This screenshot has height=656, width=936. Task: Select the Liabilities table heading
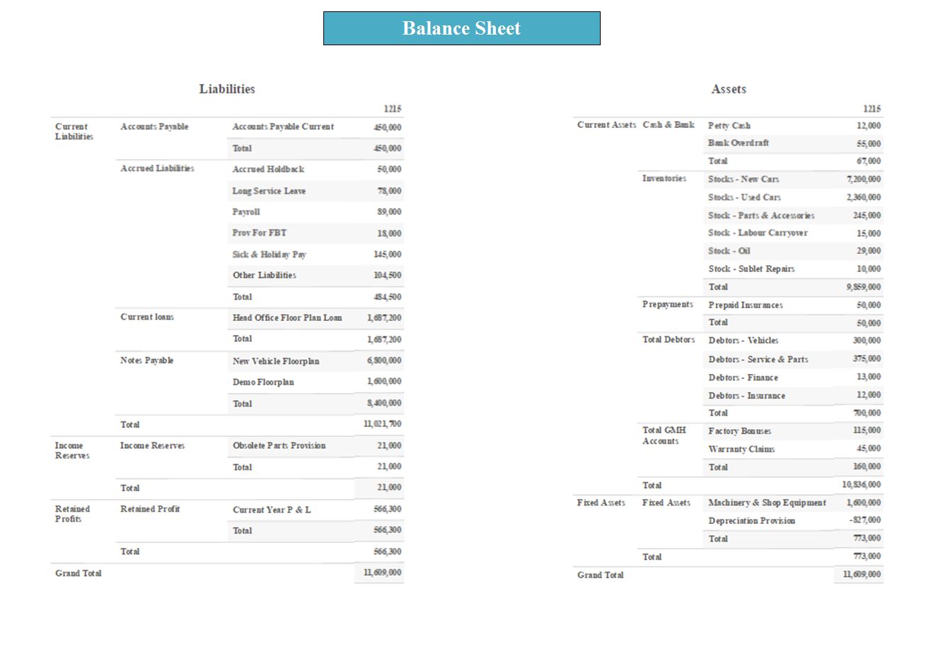(x=226, y=89)
